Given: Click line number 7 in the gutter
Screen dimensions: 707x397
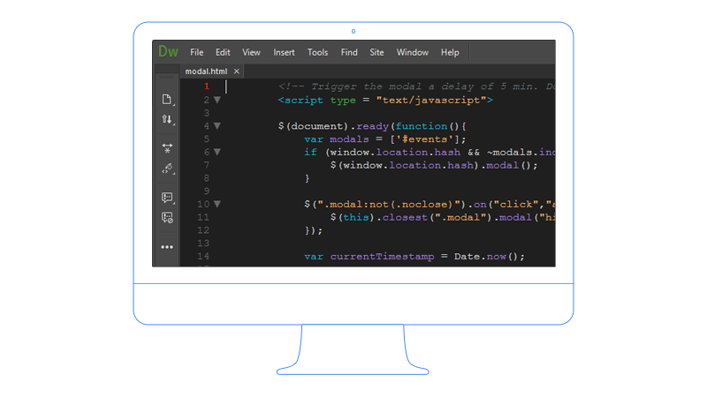Looking at the screenshot, I should [207, 165].
